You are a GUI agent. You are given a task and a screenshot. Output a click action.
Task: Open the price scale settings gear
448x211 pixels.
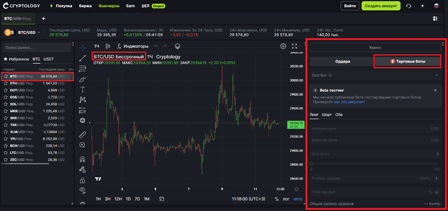pyautogui.click(x=297, y=189)
